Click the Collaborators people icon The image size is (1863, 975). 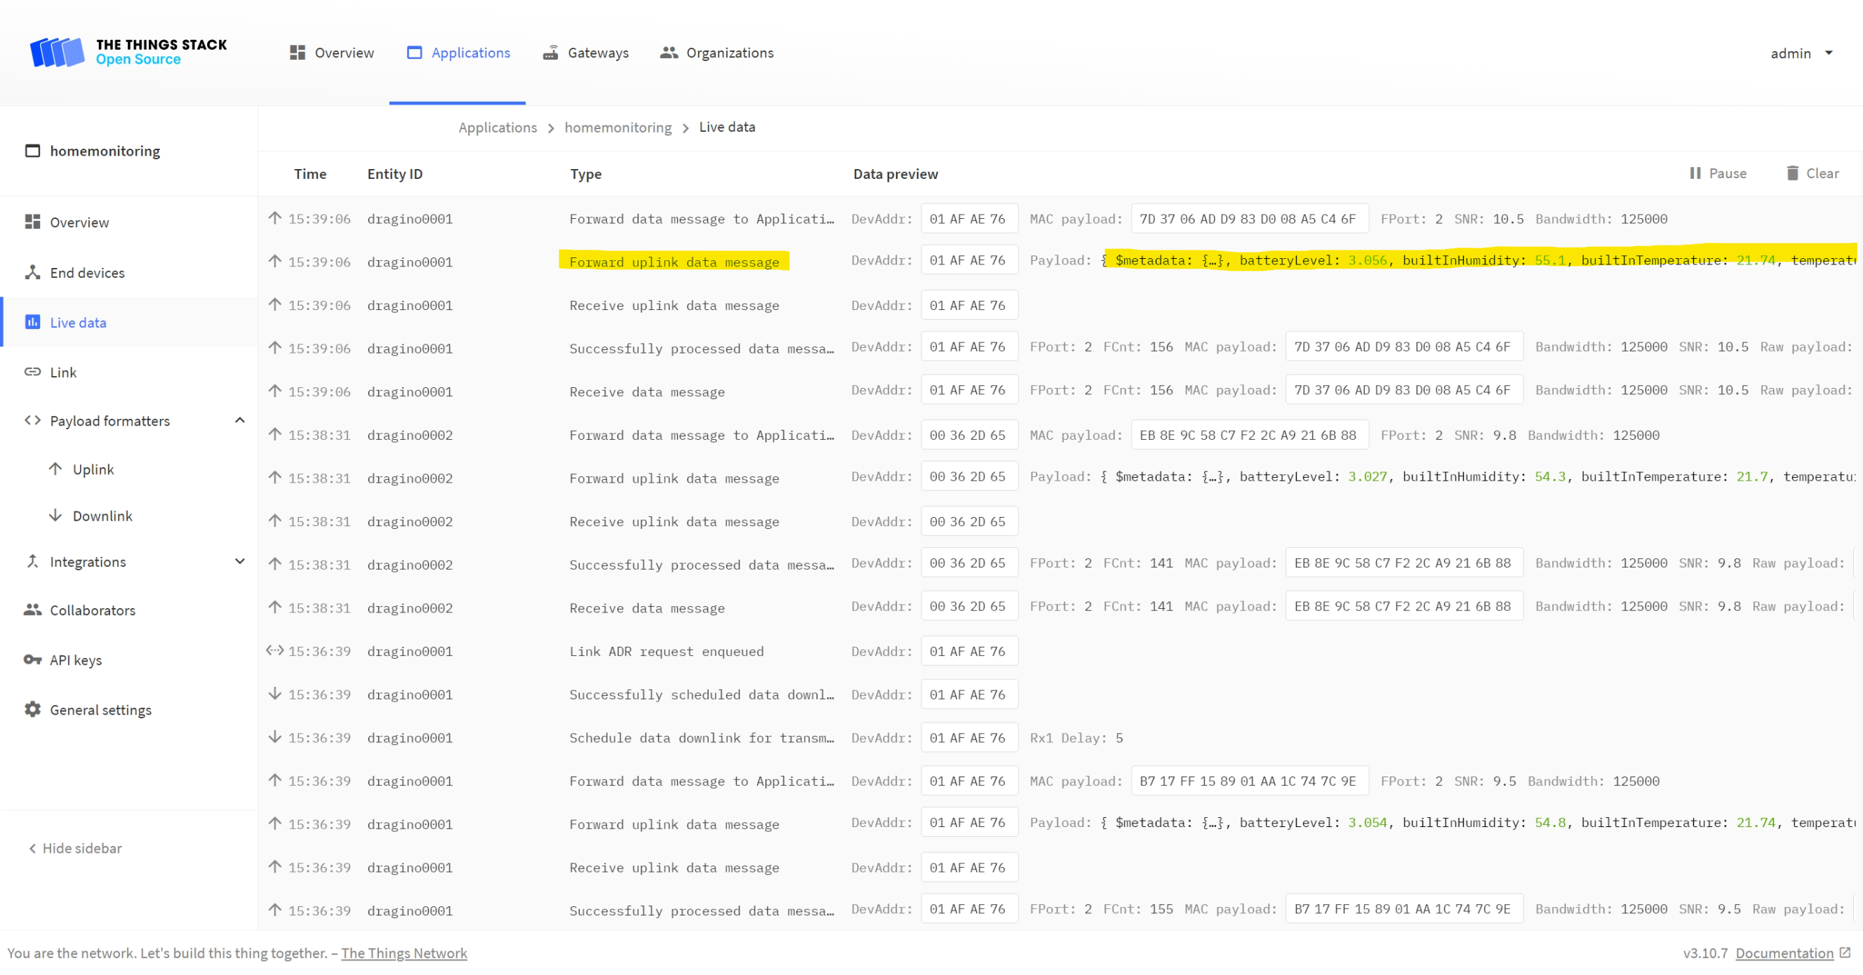(32, 610)
